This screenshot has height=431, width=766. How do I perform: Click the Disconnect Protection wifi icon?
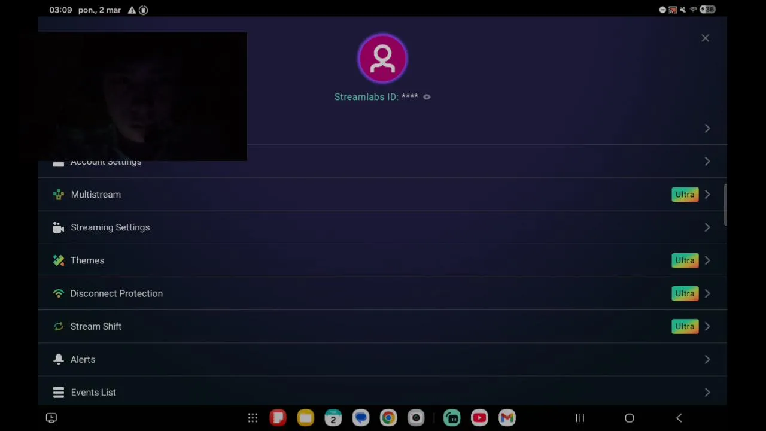[x=58, y=293]
